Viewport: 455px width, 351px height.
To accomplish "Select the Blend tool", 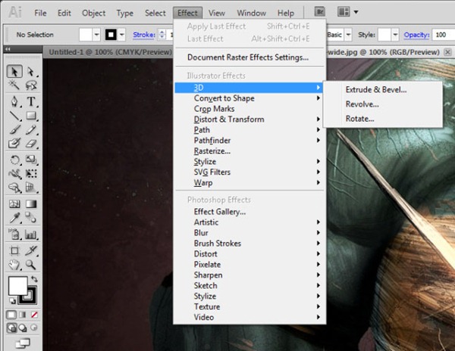I will (31, 218).
